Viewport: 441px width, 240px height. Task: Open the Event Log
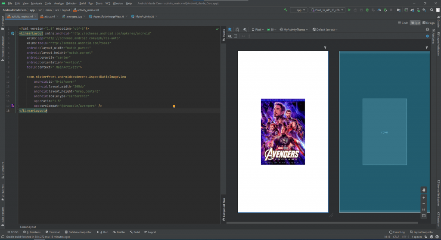pos(397,232)
